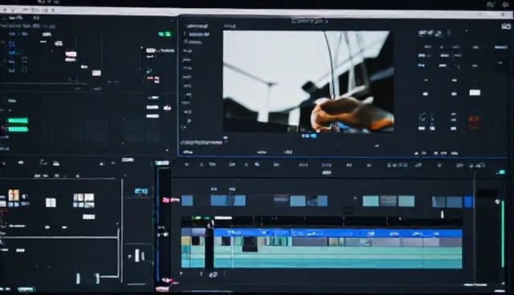Click the small icon below the timeline's teal audio clip

coord(213,274)
